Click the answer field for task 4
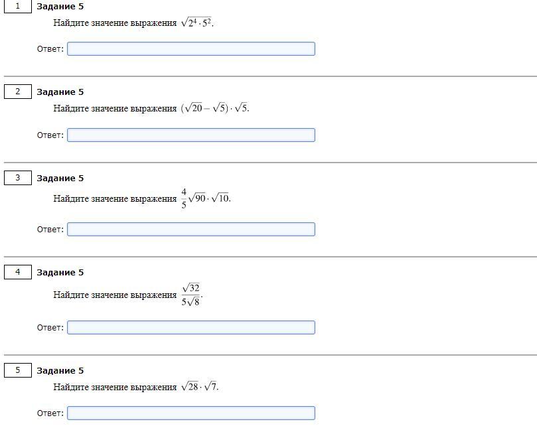 pyautogui.click(x=191, y=327)
